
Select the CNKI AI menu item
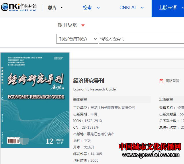[128, 8]
